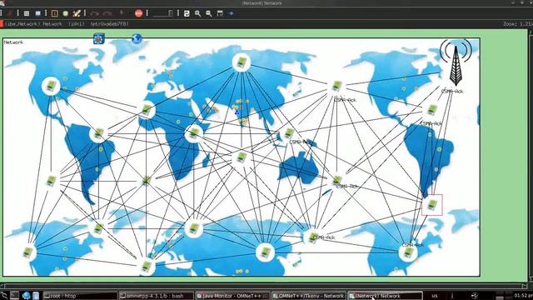Viewport: 533px width, 300px height.
Task: Click the blue arrow toolbar icon
Action: pos(231,13)
